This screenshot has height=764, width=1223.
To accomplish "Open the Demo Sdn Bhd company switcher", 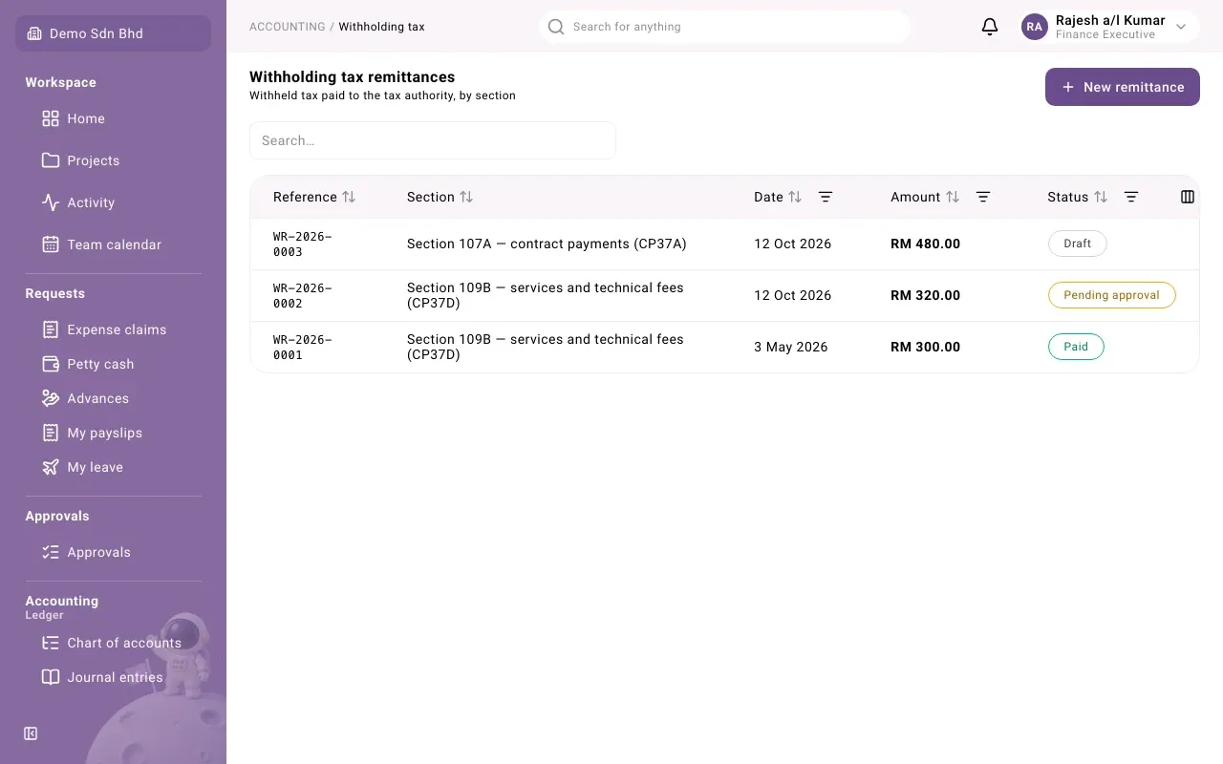I will point(113,33).
